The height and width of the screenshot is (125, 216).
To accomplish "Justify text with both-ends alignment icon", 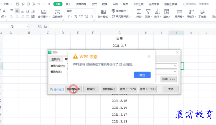I will (x=27, y=17).
